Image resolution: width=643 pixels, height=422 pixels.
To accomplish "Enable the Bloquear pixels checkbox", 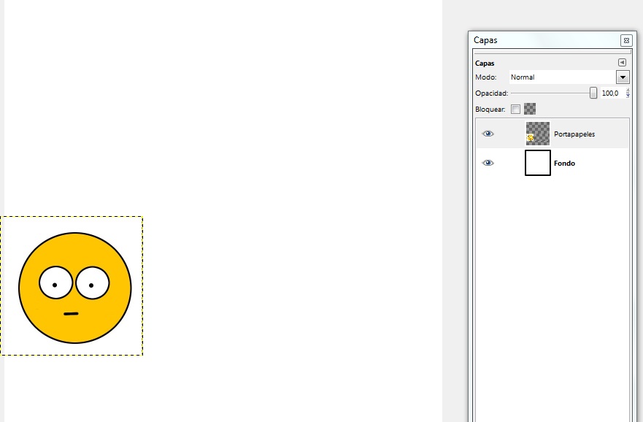I will click(x=515, y=109).
